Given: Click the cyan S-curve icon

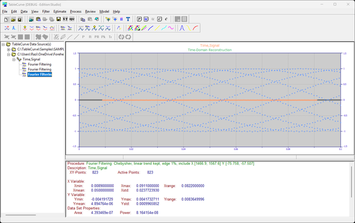Looking at the screenshot, I should pyautogui.click(x=164, y=28).
